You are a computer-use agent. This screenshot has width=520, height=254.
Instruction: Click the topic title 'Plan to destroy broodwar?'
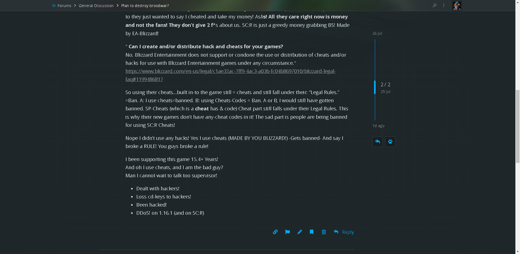point(145,6)
